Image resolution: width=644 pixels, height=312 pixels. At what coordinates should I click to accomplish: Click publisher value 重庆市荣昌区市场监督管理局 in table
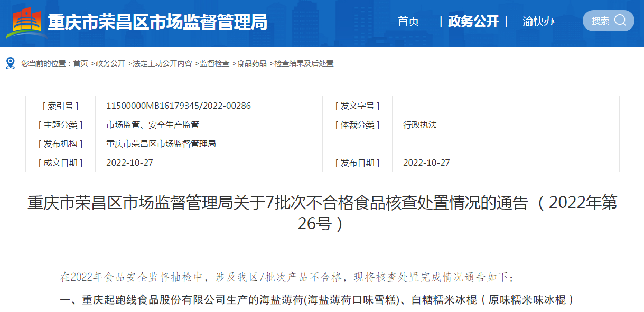tap(161, 144)
